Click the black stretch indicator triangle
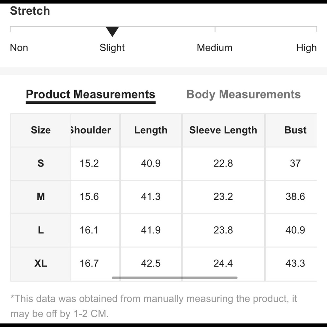This screenshot has height=327, width=327. pyautogui.click(x=112, y=32)
